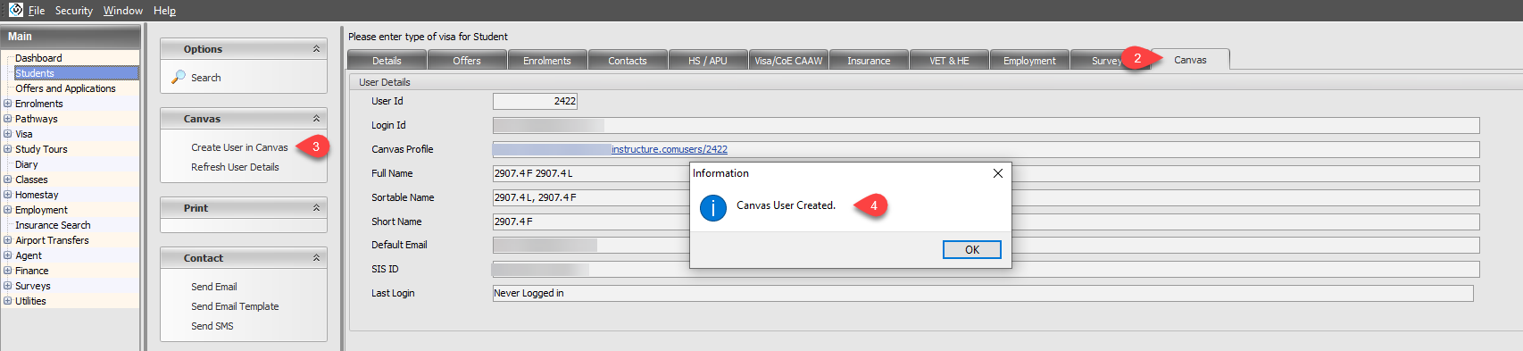Collapse the Contact panel chevron

pyautogui.click(x=316, y=258)
